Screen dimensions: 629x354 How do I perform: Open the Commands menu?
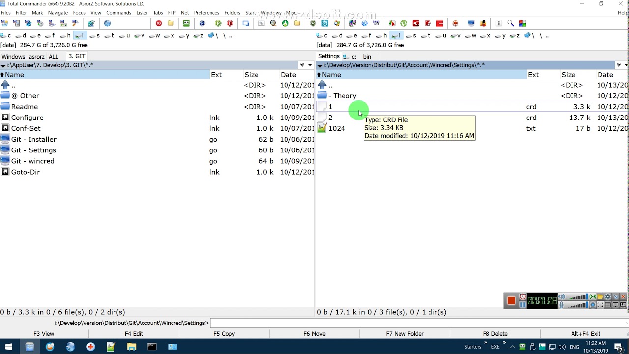(118, 13)
